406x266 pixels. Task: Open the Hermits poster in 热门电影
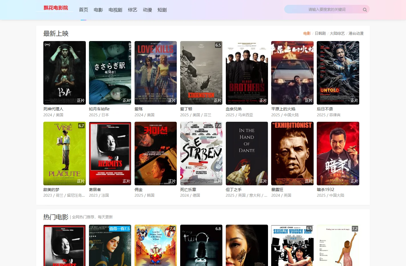click(x=64, y=245)
